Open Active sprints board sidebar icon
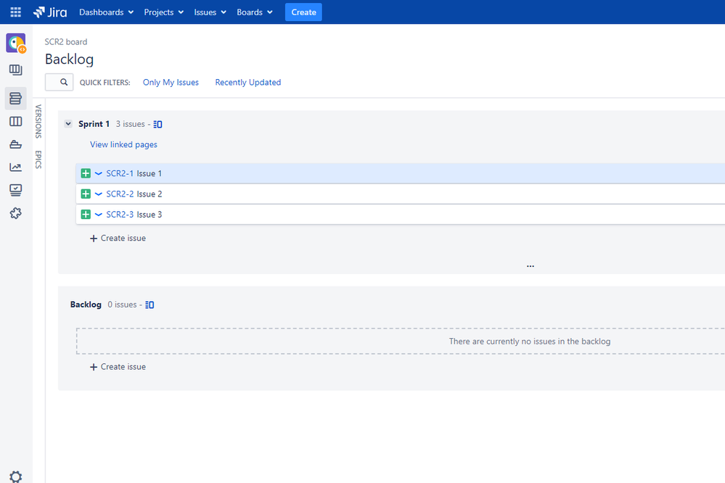Viewport: 725px width, 483px height. point(16,121)
